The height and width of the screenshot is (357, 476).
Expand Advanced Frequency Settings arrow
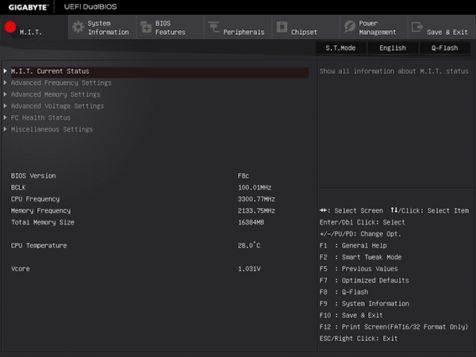point(6,83)
